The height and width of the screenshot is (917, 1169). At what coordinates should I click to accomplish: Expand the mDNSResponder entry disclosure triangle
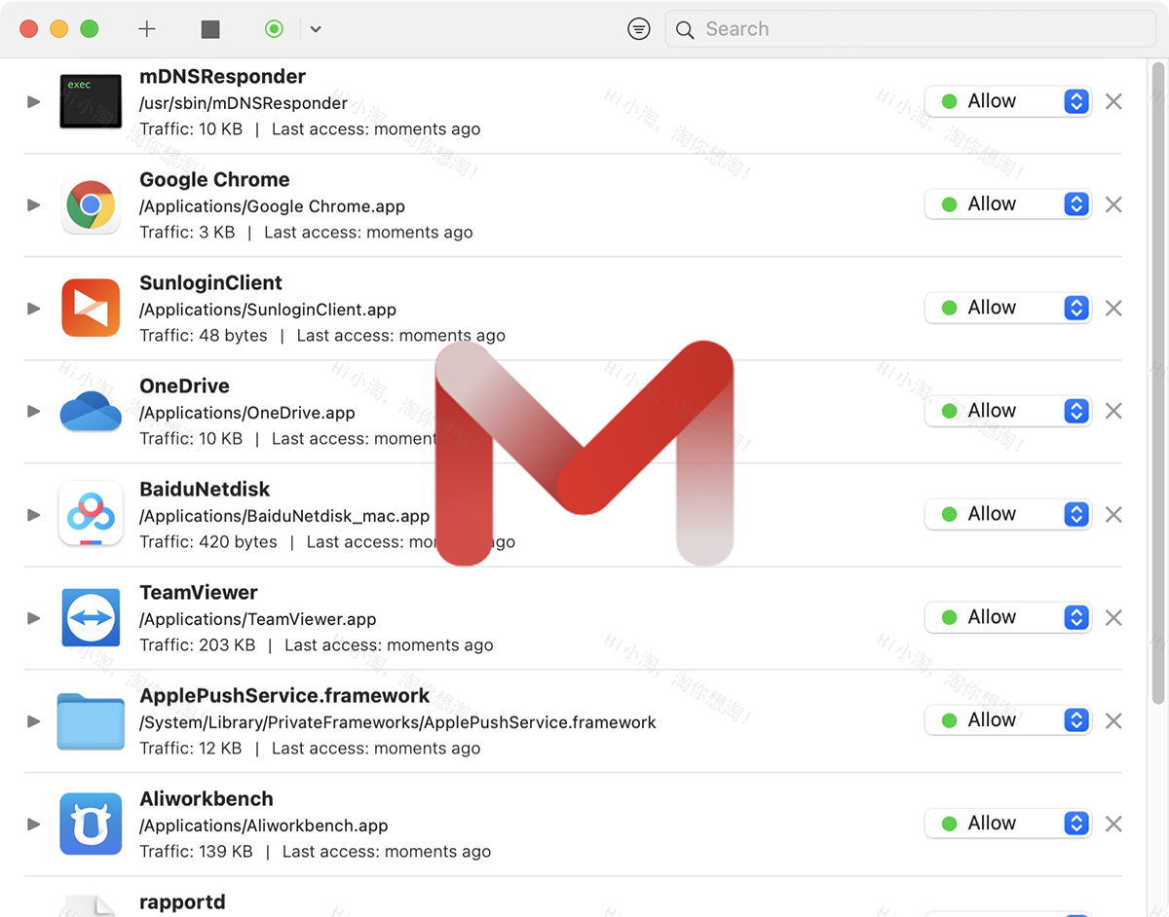(x=32, y=100)
